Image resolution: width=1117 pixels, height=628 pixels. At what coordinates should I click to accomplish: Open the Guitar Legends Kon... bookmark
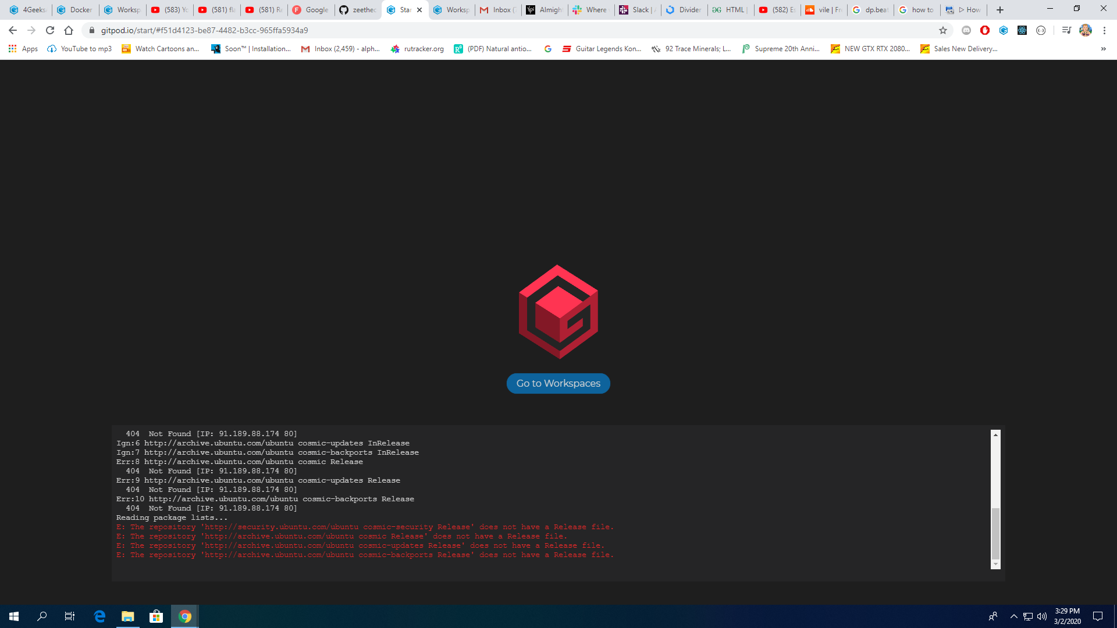pos(602,49)
